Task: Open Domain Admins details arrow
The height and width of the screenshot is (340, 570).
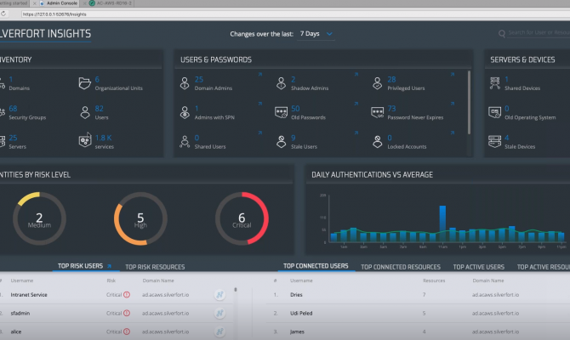Action: (260, 75)
